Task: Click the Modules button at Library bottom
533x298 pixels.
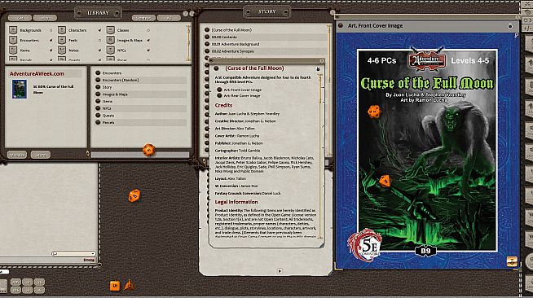Action: coord(17,155)
